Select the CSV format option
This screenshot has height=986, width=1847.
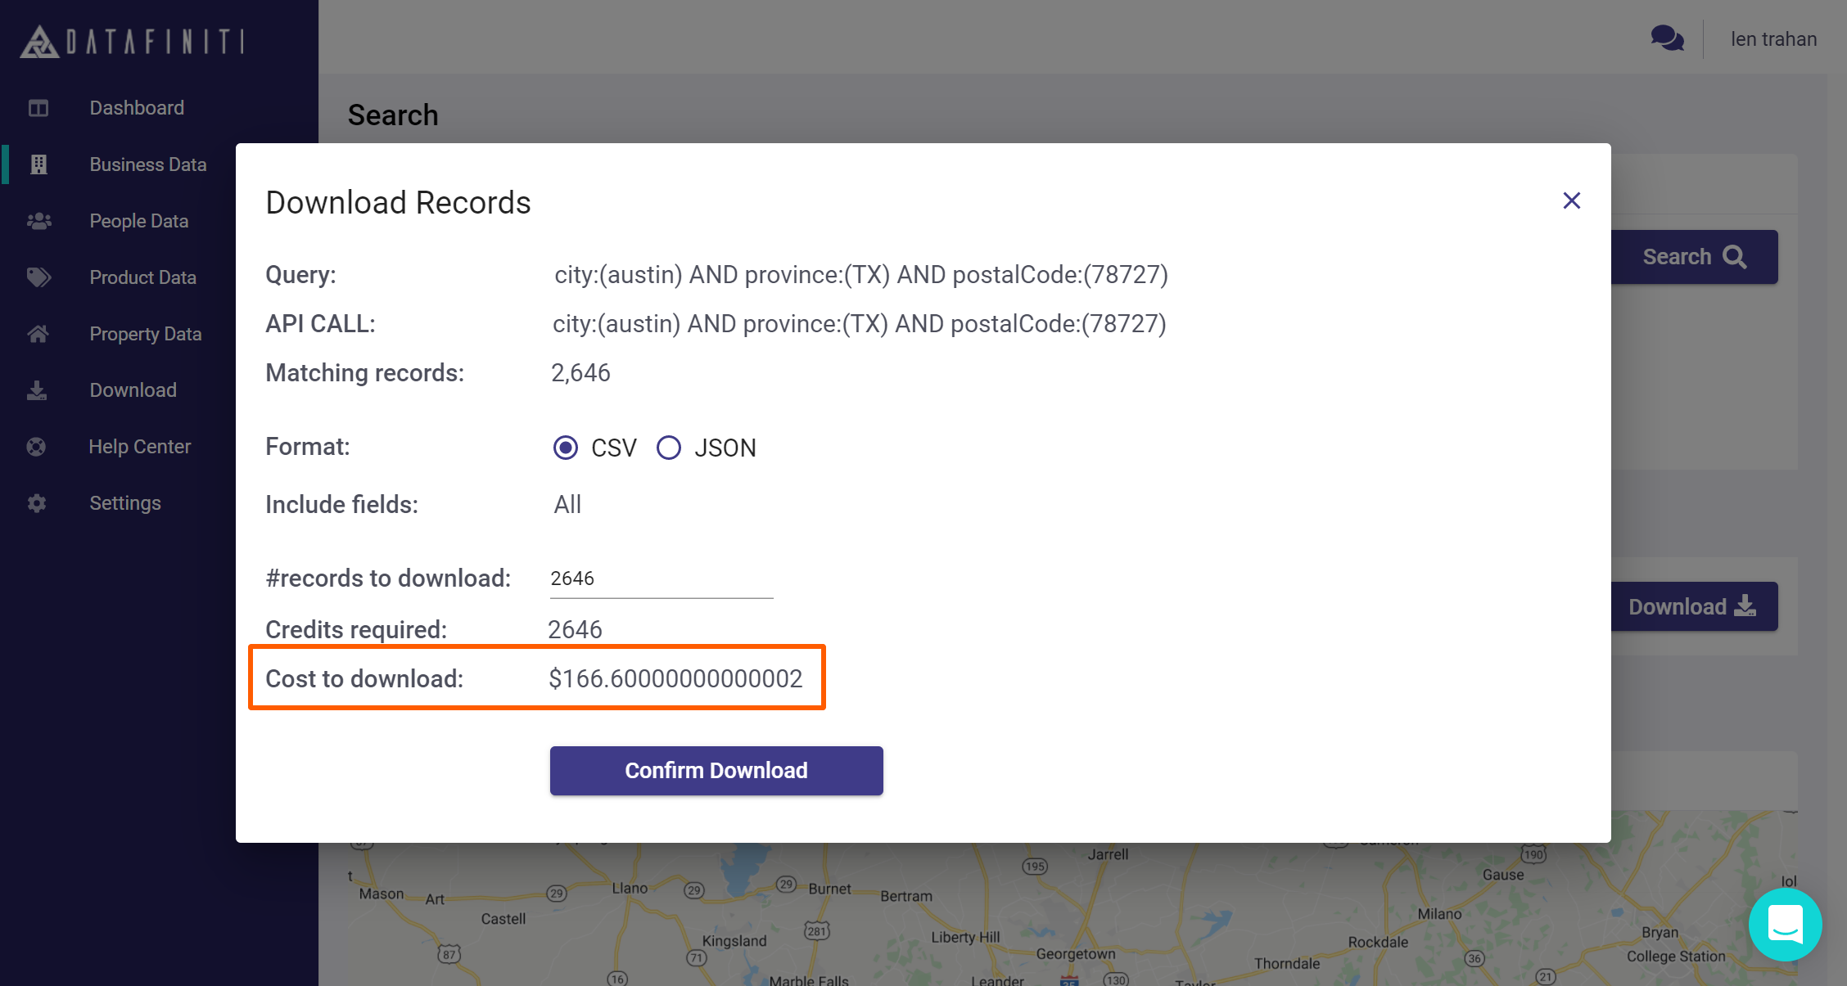[566, 448]
